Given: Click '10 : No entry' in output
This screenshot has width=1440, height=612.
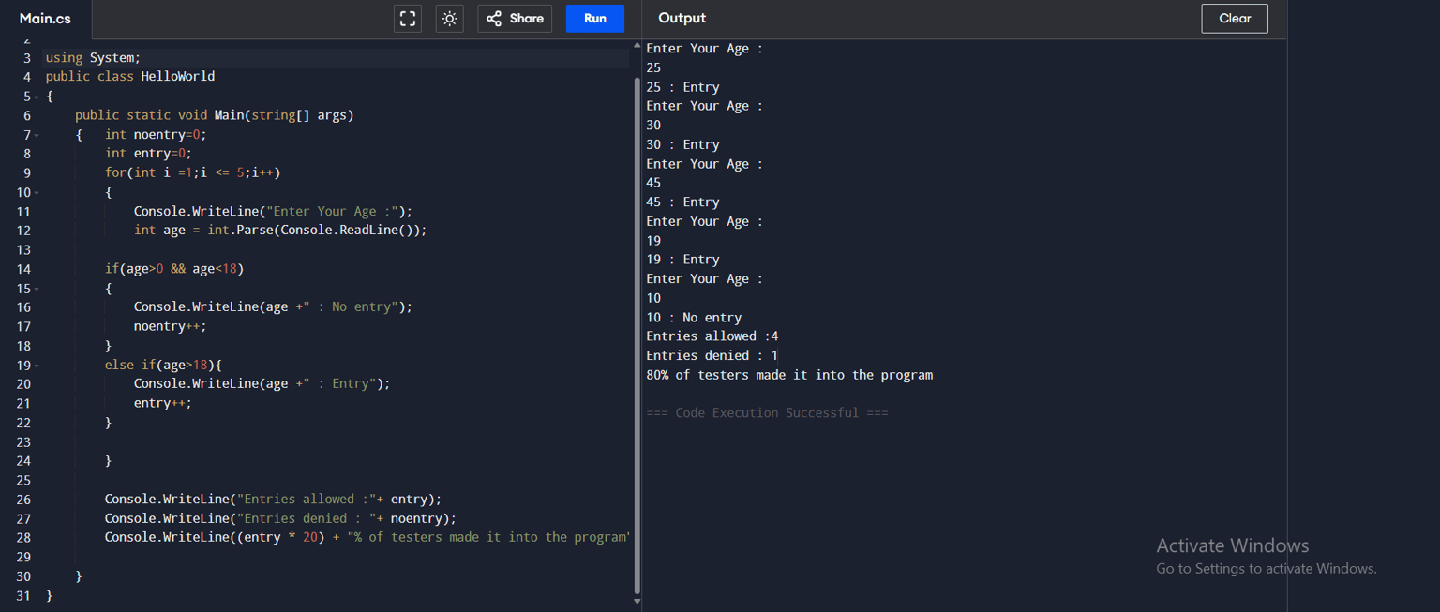Looking at the screenshot, I should tap(694, 318).
